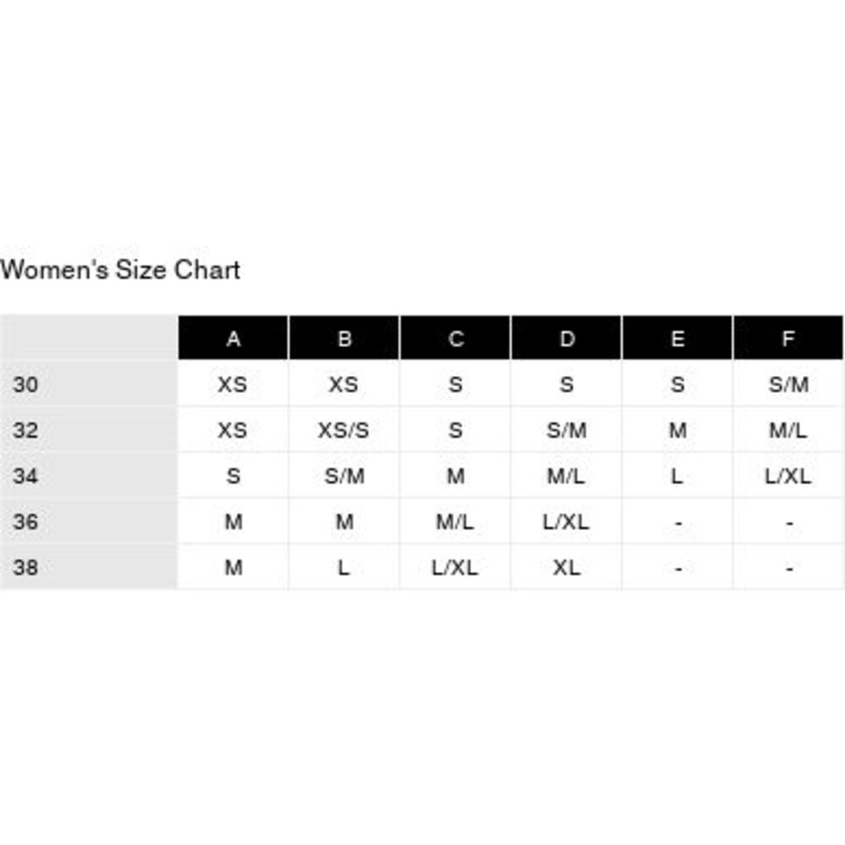Select the XL cell in row 38
The height and width of the screenshot is (845, 845).
tap(566, 568)
